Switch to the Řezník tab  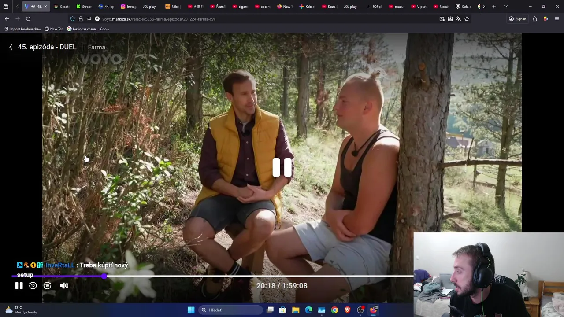218,7
